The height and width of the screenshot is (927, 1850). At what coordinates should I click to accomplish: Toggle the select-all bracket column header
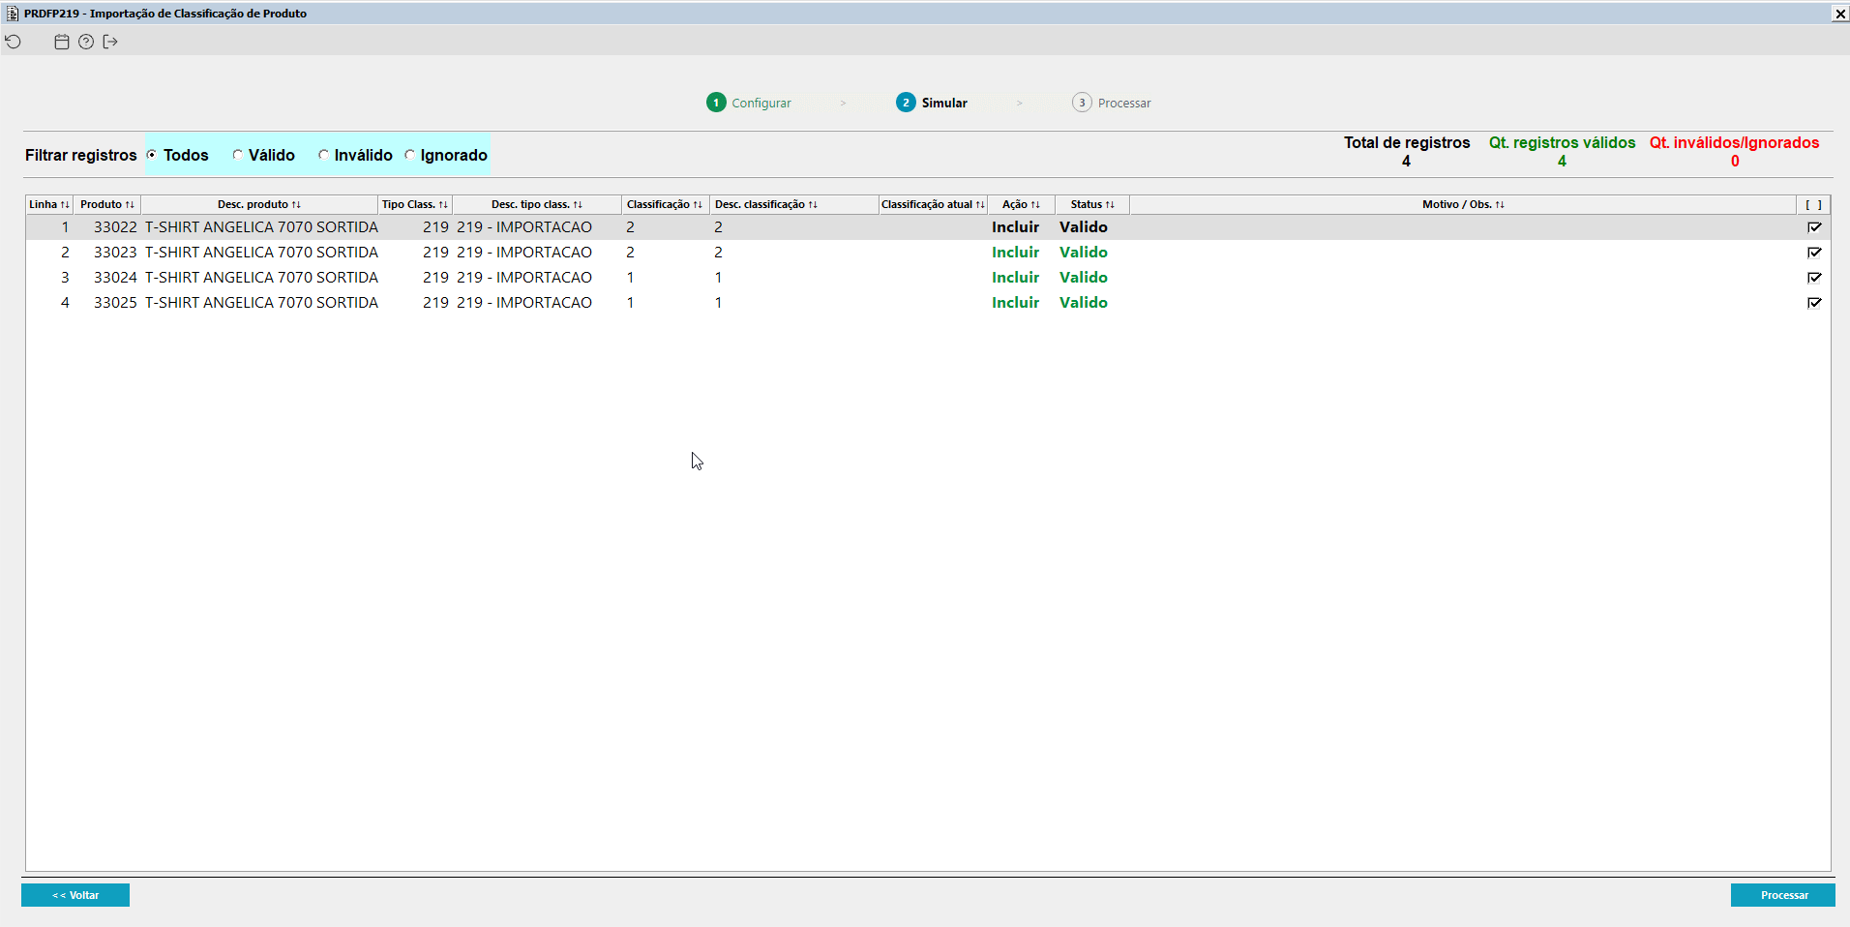point(1813,204)
